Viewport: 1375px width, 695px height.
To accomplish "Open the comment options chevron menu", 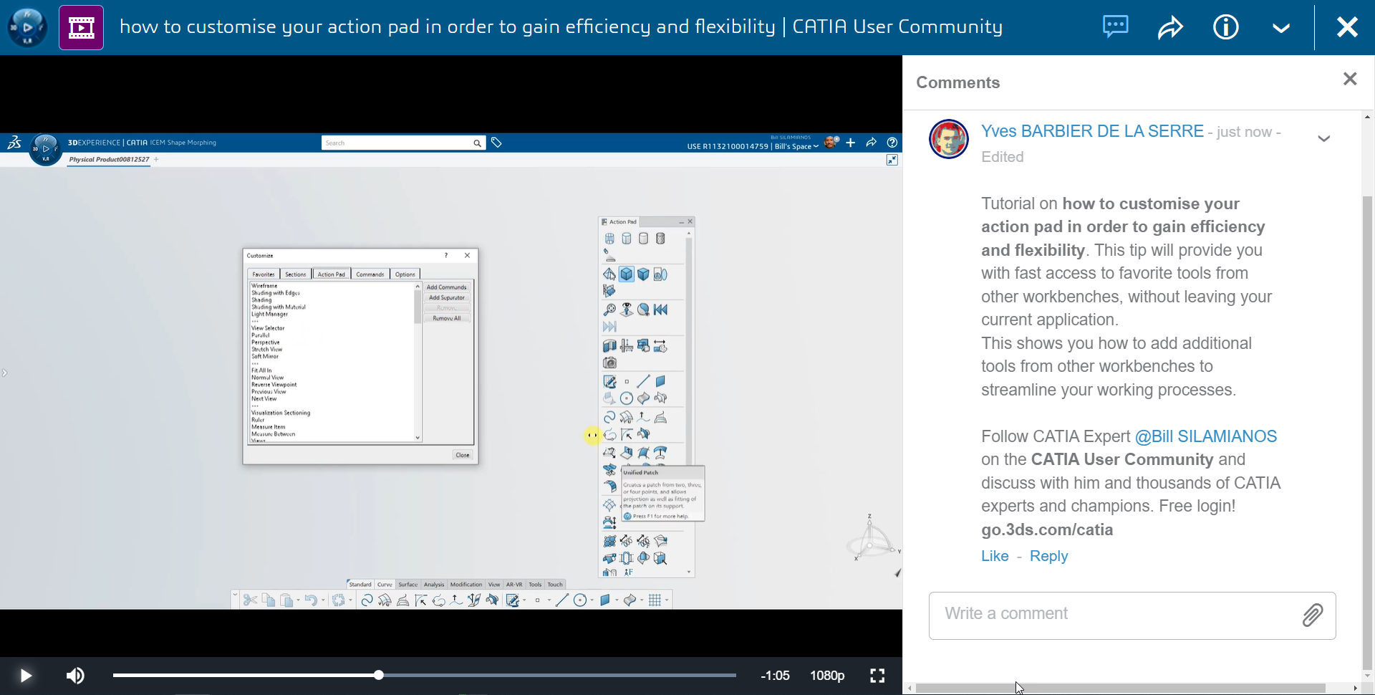I will 1323,139.
